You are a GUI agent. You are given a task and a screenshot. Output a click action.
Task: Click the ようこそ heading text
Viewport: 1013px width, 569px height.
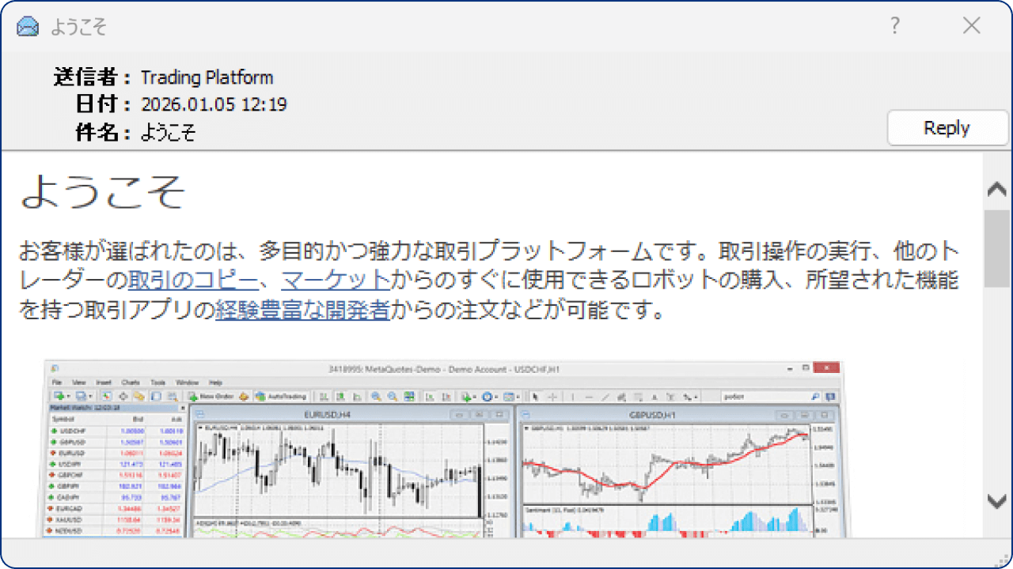coord(103,191)
